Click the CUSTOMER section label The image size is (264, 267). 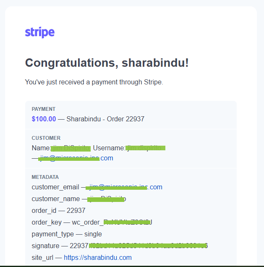click(x=46, y=138)
